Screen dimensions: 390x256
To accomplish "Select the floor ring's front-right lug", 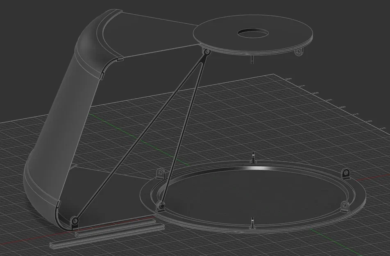I will tap(344, 206).
